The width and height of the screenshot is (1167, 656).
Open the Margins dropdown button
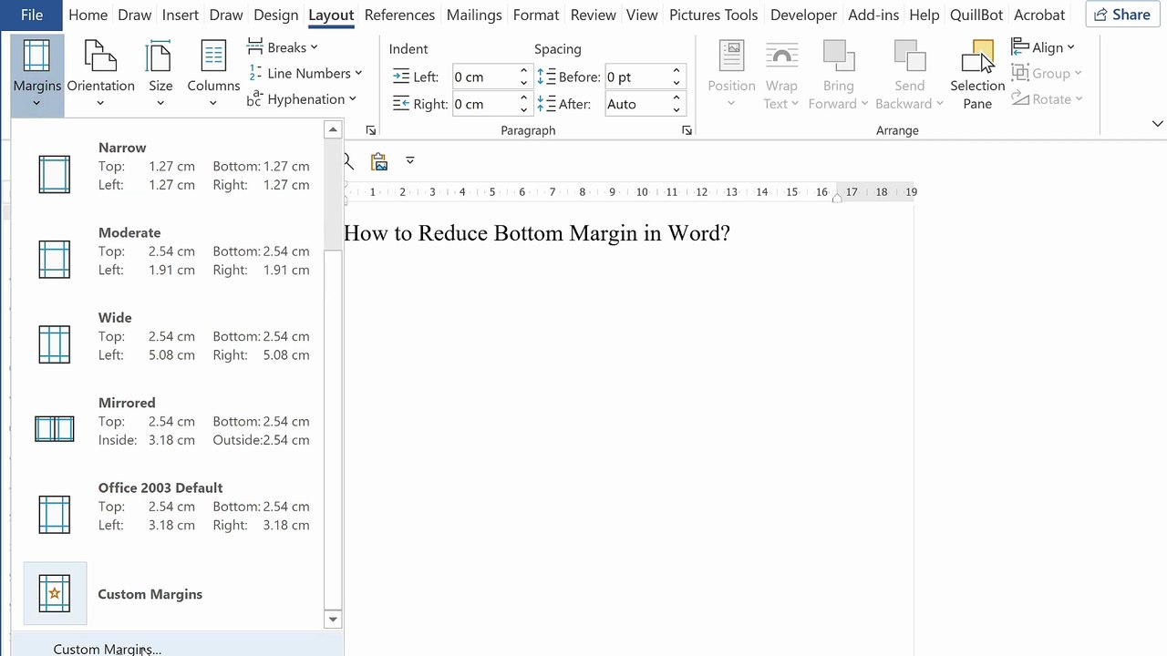pos(36,76)
